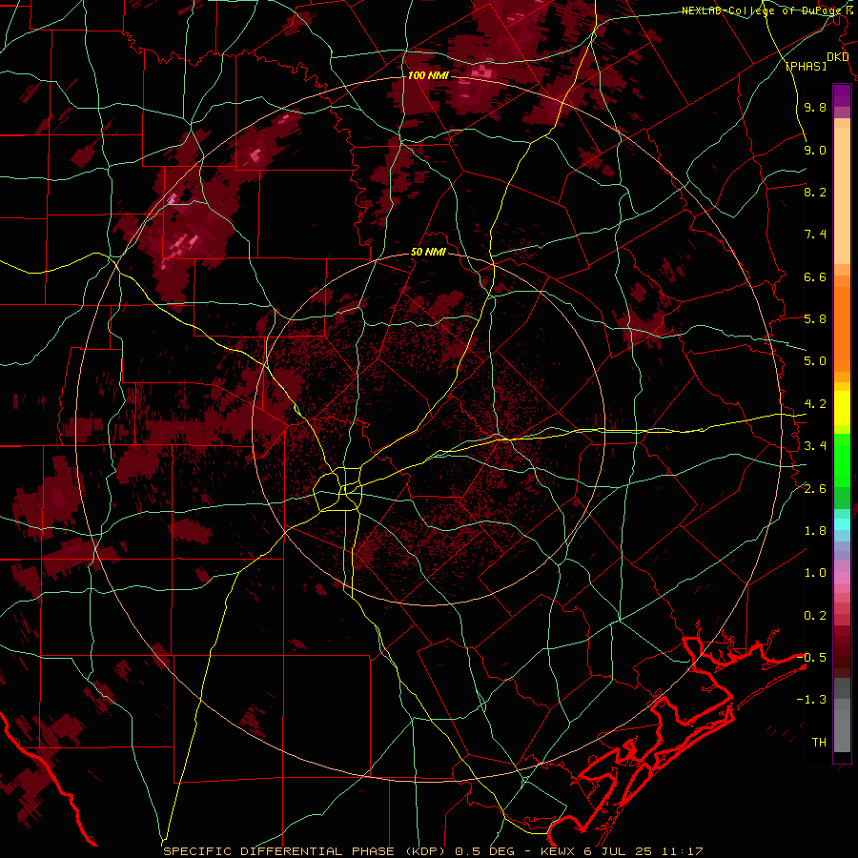Click the 9.8 value on the color scale
The image size is (858, 858).
click(x=815, y=107)
